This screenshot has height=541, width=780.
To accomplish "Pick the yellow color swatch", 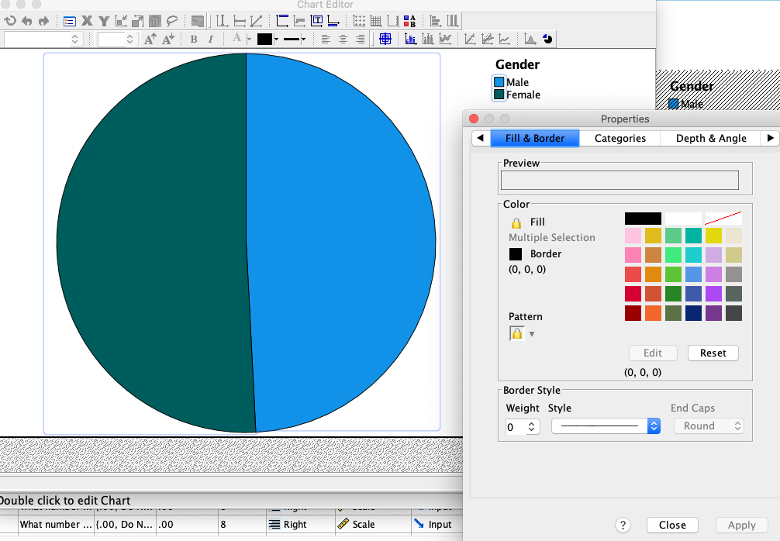I will pos(713,235).
